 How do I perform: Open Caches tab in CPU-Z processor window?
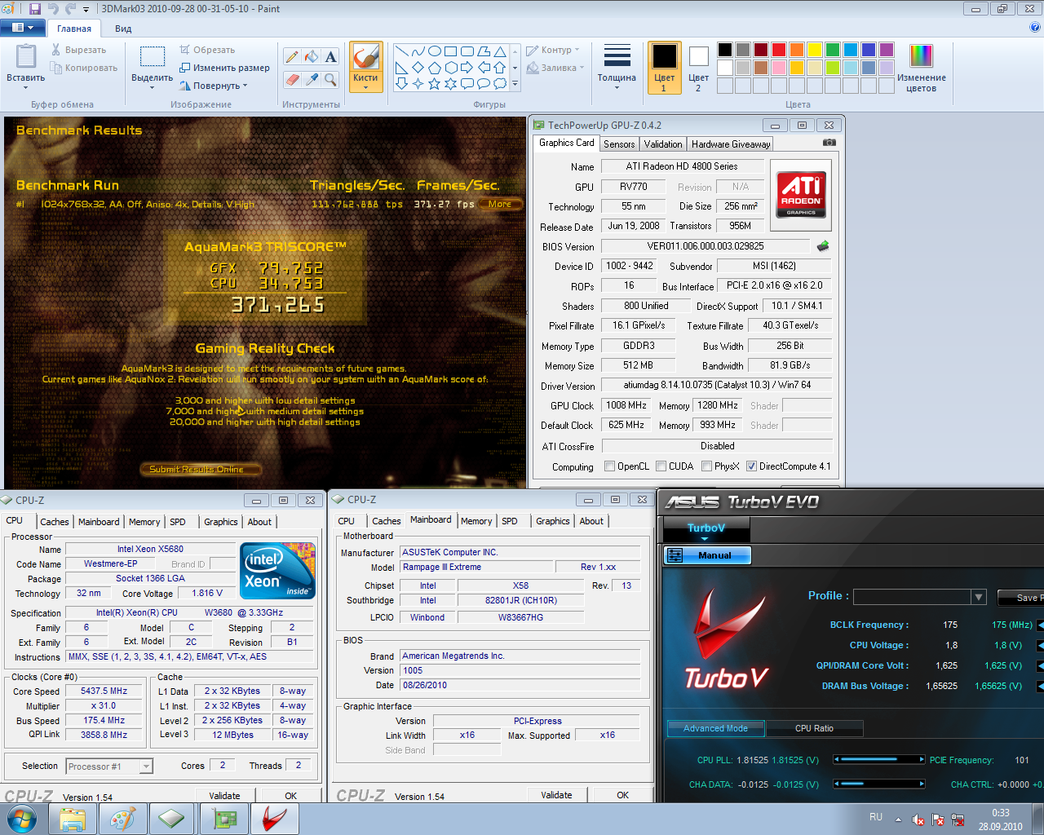pos(55,522)
